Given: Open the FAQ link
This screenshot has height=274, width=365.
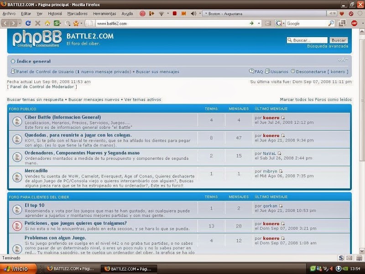Looking at the screenshot, I should tap(259, 72).
